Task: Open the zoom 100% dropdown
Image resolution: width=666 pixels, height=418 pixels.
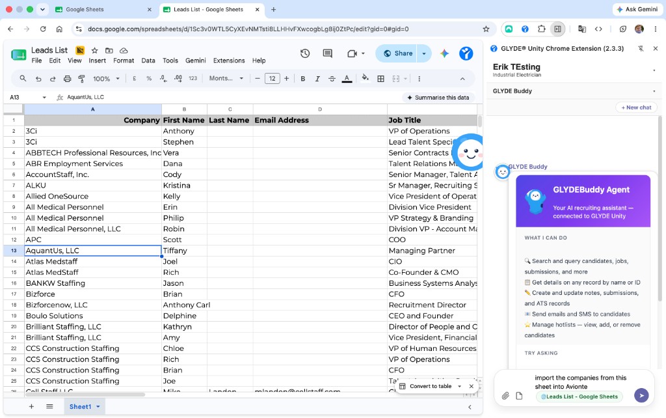Action: point(106,79)
